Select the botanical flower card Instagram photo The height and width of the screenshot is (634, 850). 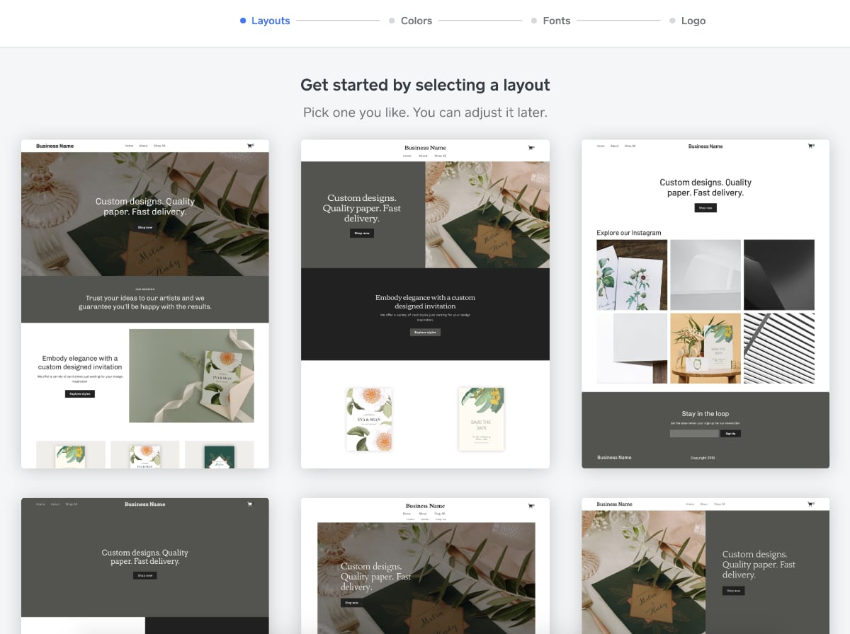(632, 275)
